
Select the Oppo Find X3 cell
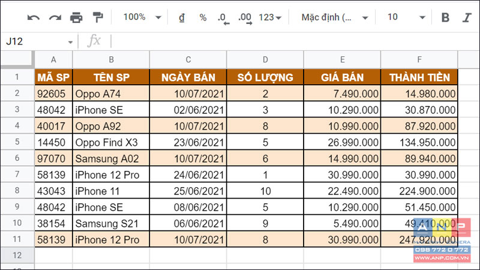111,142
